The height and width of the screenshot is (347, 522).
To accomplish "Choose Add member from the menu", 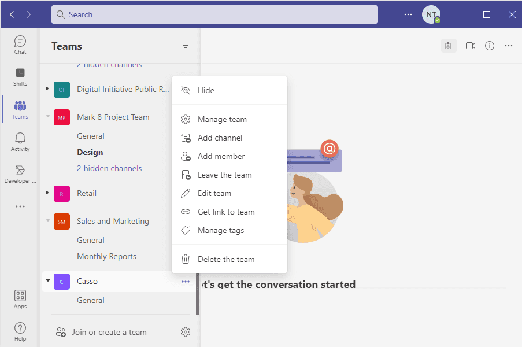I will pyautogui.click(x=229, y=156).
